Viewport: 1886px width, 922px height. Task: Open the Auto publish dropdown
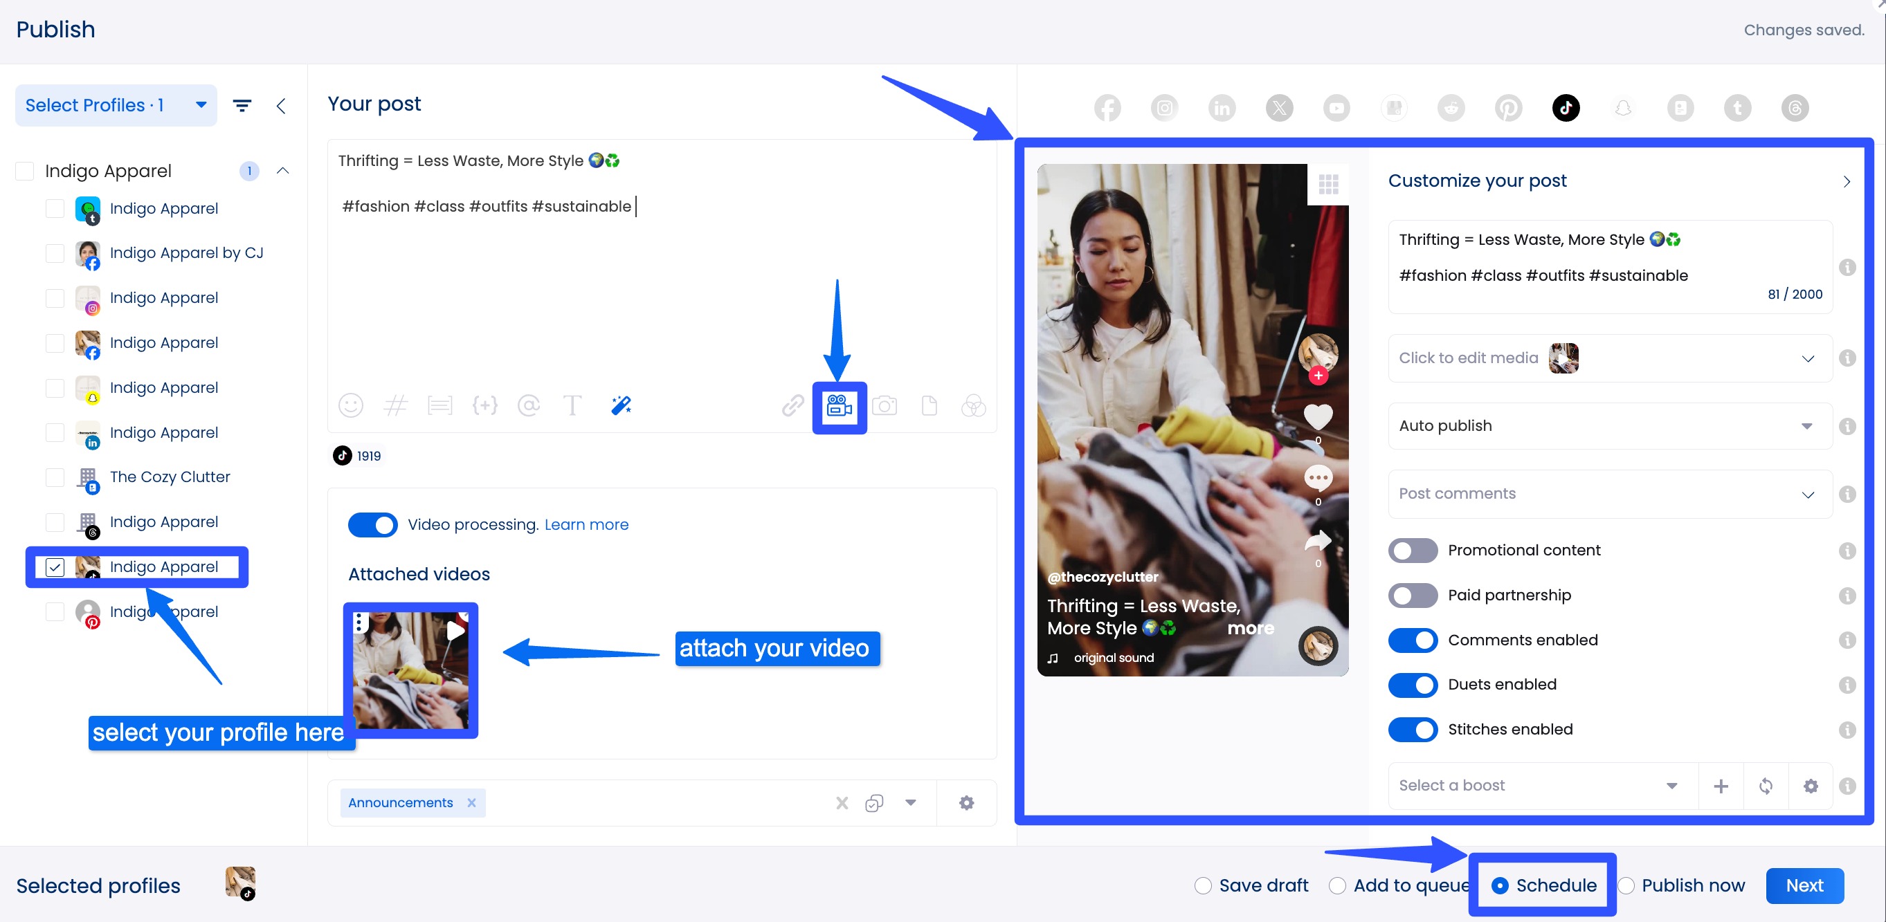tap(1609, 426)
